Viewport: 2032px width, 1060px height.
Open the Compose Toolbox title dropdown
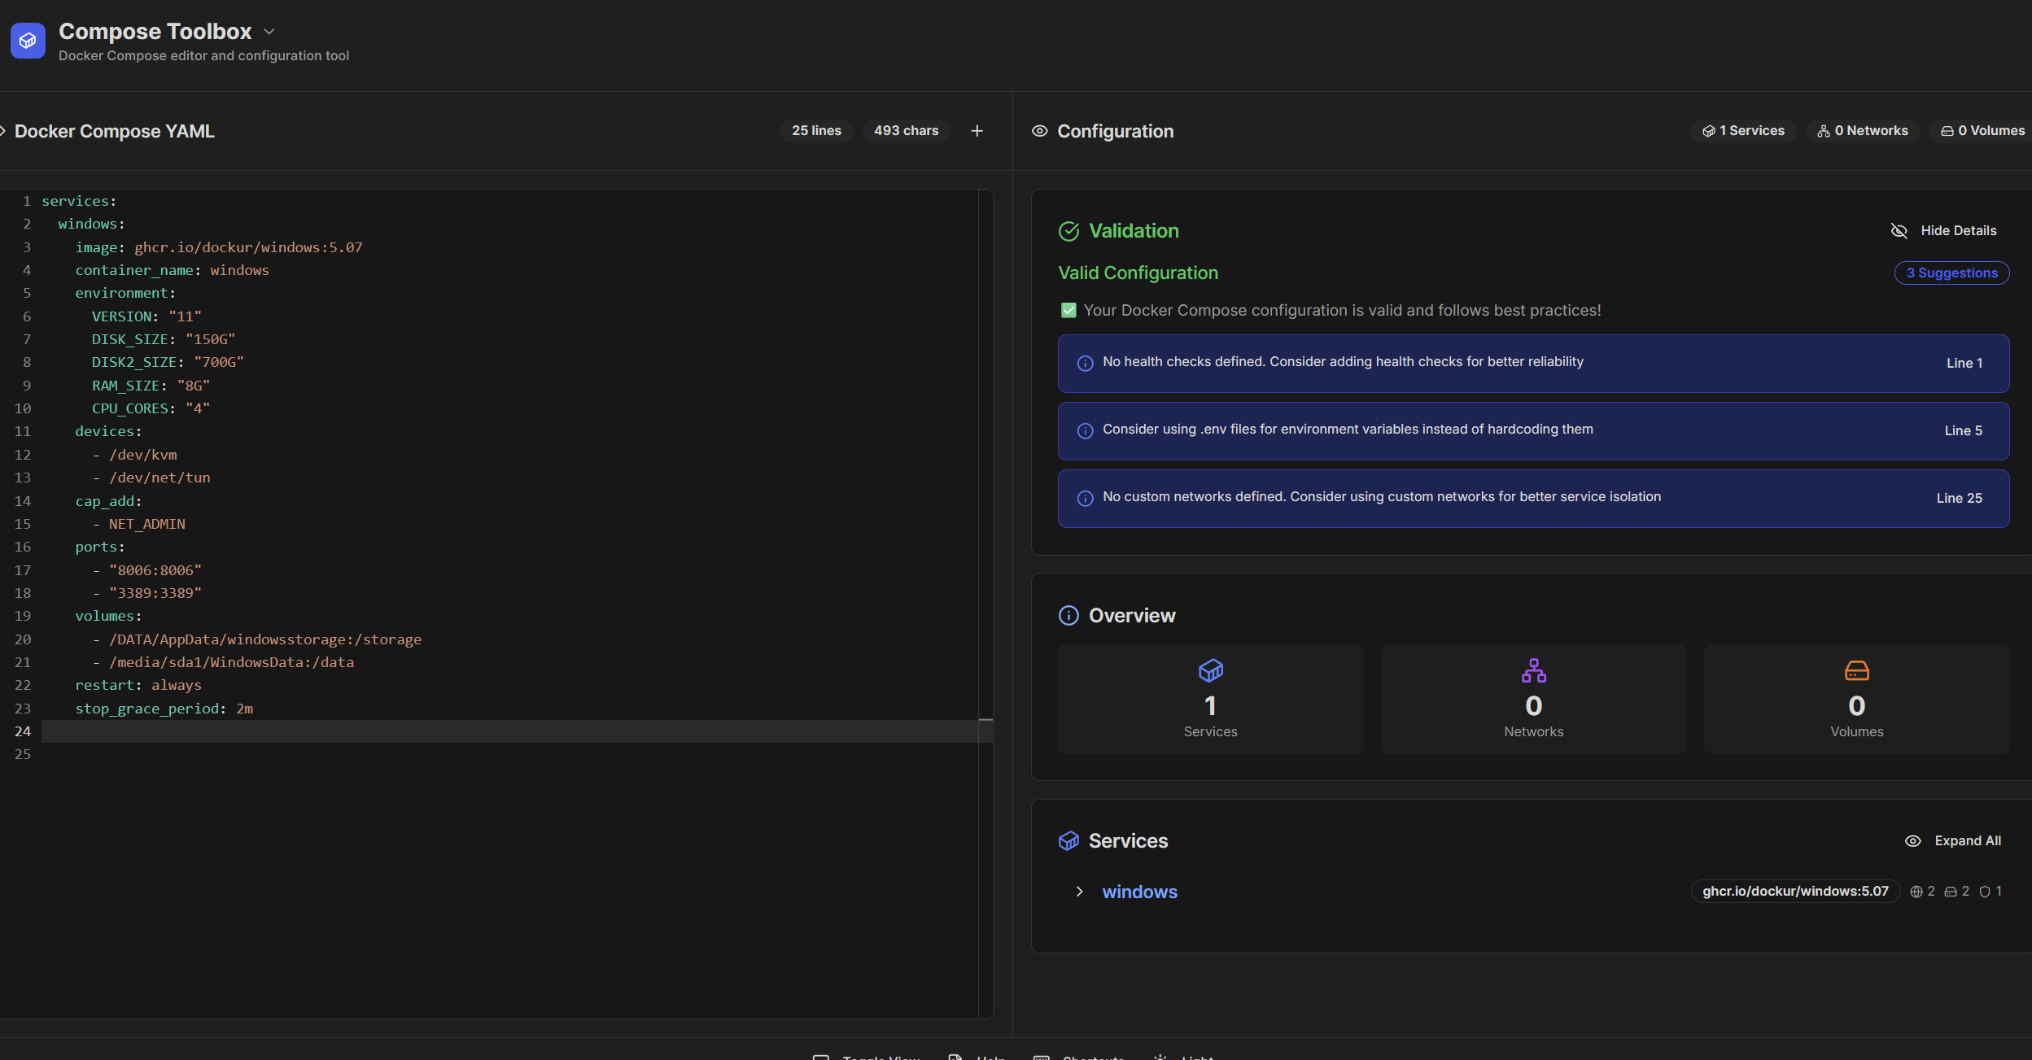tap(269, 32)
